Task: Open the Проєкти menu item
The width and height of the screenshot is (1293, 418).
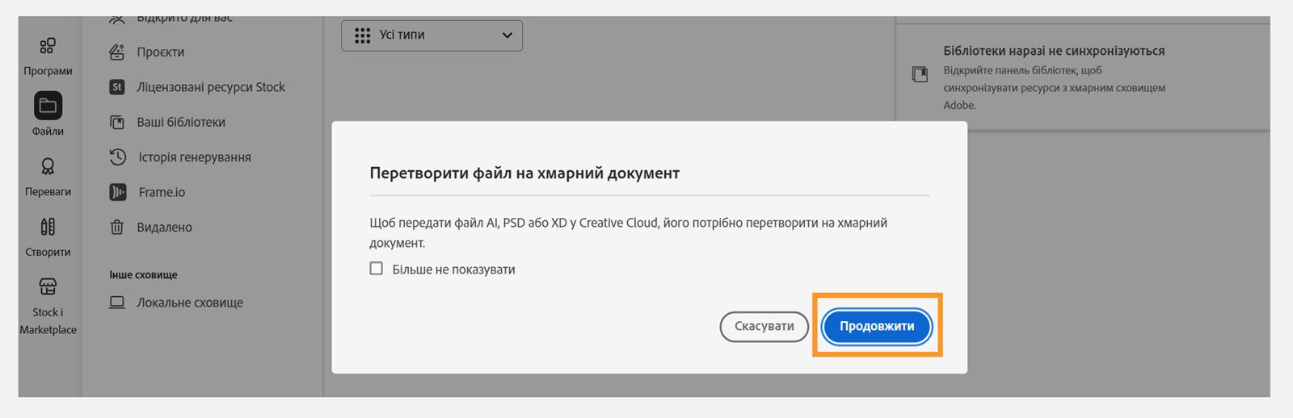Action: [x=161, y=52]
